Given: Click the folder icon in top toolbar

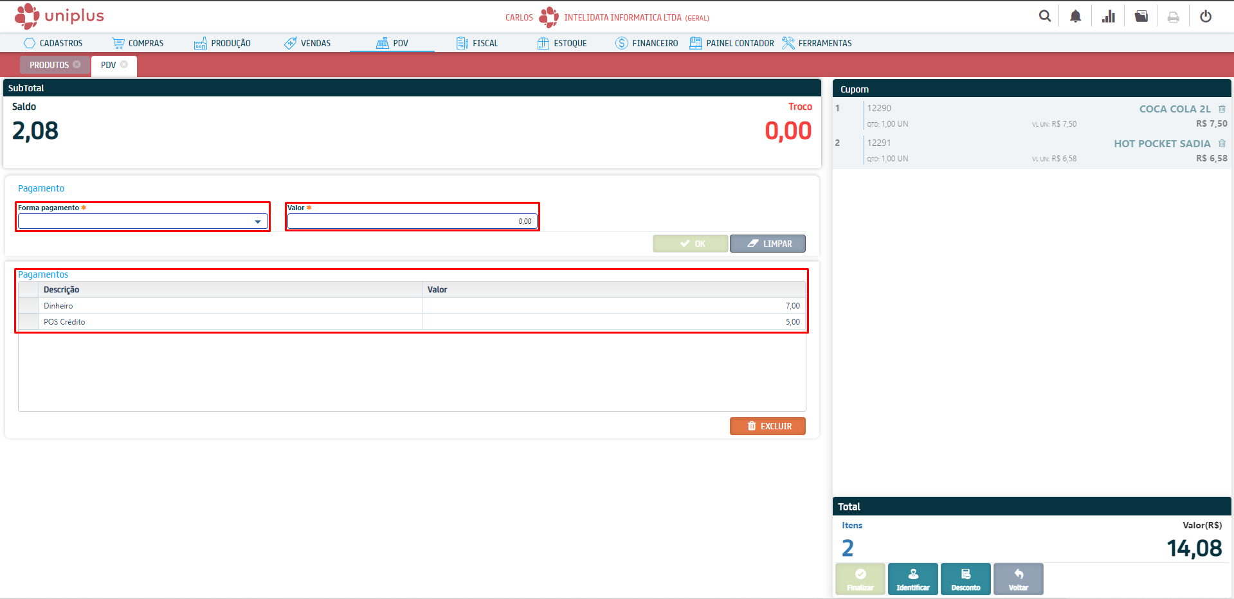Looking at the screenshot, I should 1141,16.
